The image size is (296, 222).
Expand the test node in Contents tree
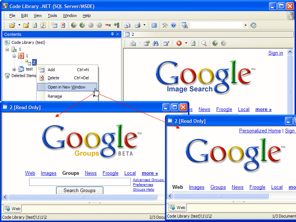[x=14, y=69]
